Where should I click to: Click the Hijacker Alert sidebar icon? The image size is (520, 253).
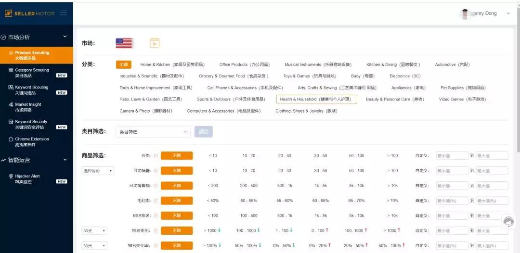[x=11, y=177]
